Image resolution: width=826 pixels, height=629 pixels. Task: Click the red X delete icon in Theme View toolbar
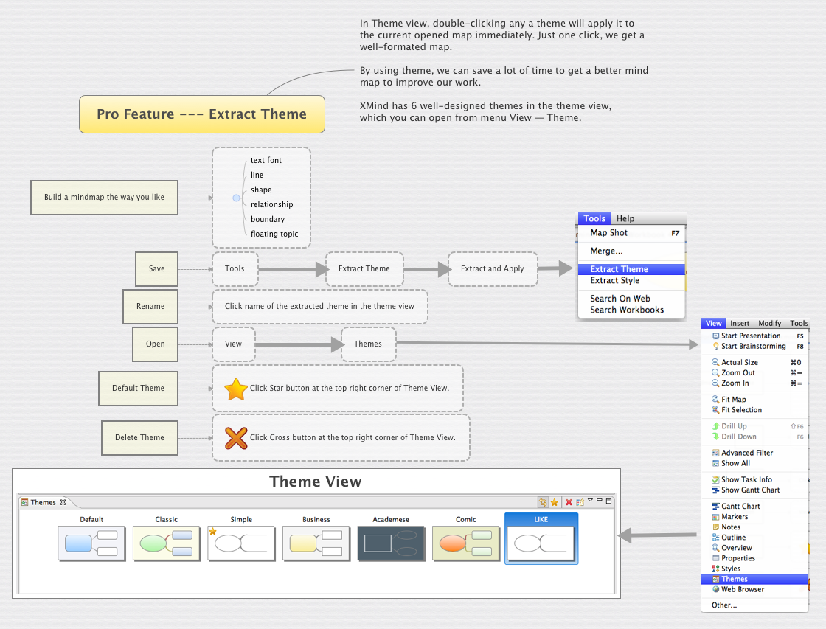click(x=569, y=501)
